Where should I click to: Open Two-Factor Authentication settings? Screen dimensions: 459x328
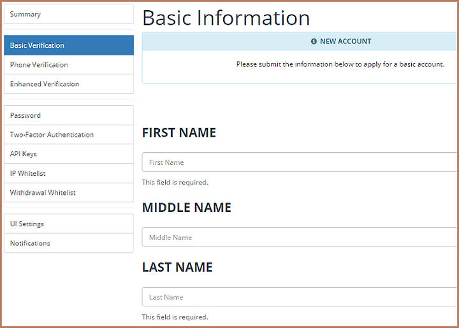[69, 134]
